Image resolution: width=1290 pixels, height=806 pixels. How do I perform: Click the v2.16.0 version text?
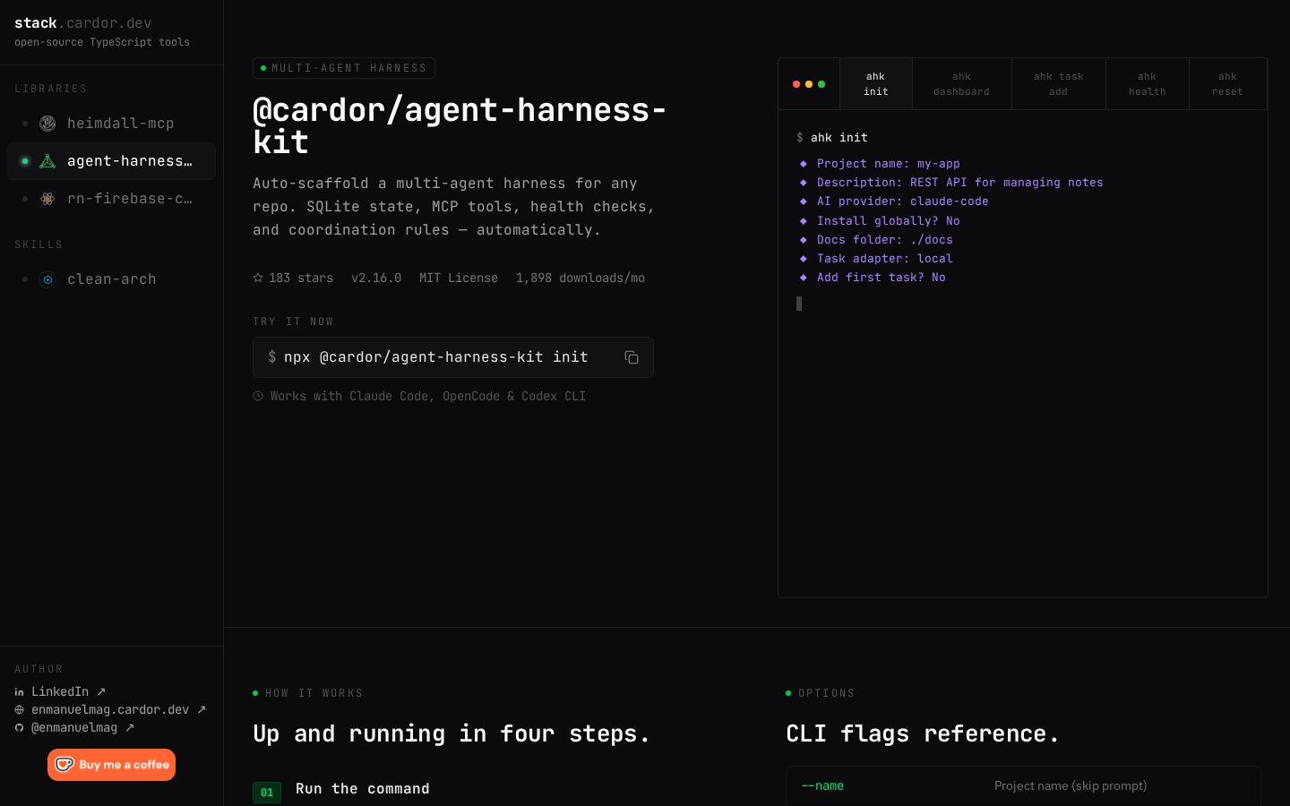click(x=376, y=278)
